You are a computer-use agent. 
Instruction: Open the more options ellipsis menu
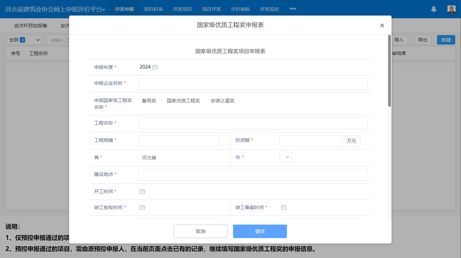pyautogui.click(x=292, y=9)
